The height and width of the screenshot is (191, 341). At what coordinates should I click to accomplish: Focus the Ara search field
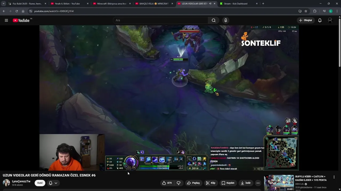pos(160,20)
